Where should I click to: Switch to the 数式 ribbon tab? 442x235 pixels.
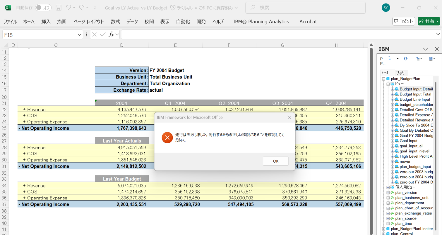click(x=115, y=22)
